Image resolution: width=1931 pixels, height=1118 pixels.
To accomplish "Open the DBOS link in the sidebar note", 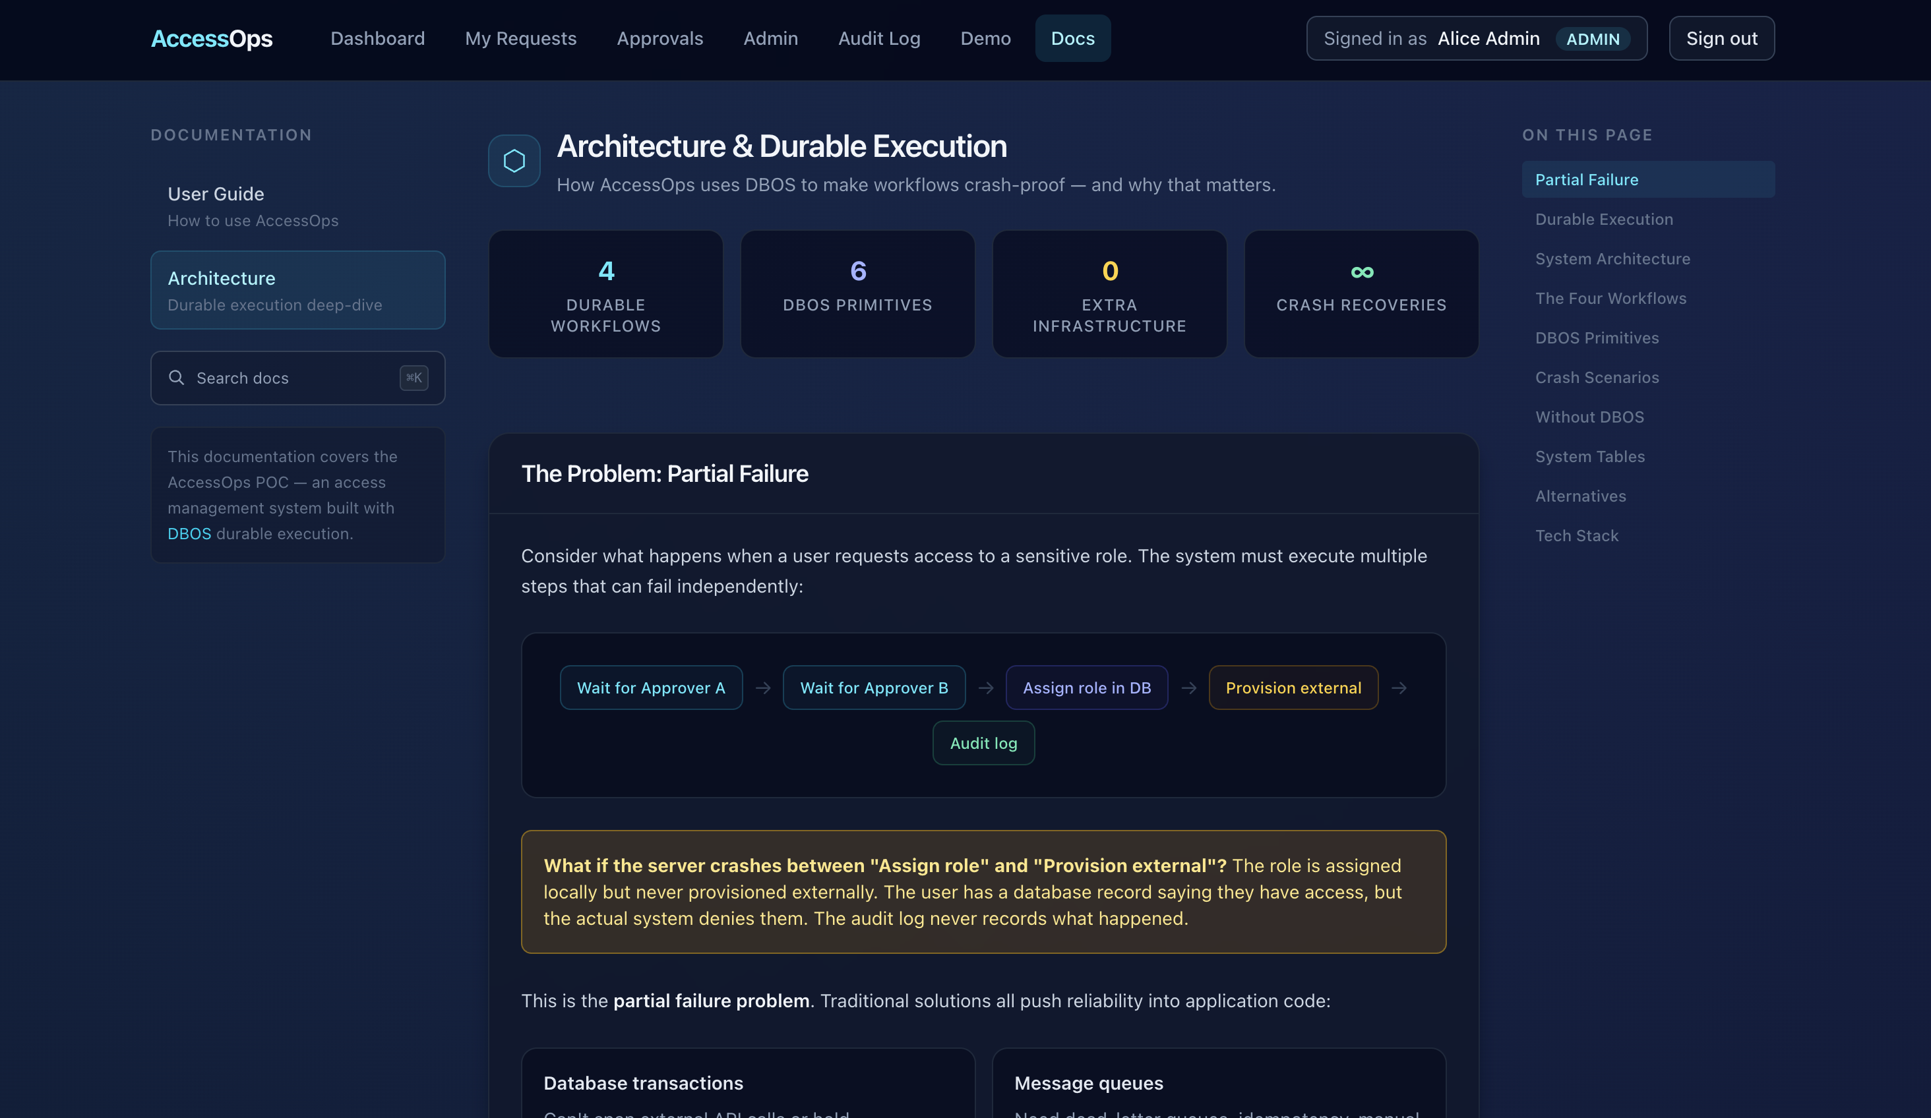I will (189, 534).
